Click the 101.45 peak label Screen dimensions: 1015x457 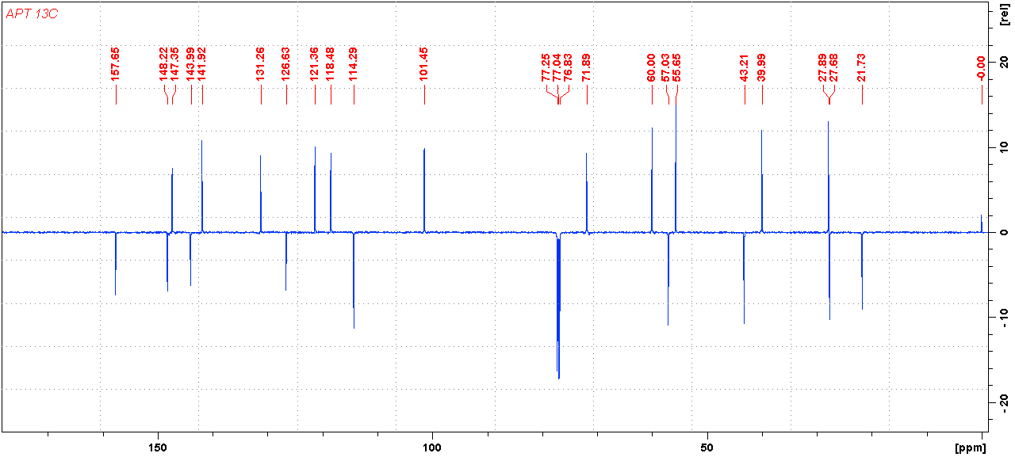pos(424,64)
